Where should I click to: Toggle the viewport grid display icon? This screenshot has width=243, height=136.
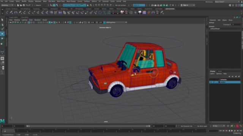click(x=29, y=23)
